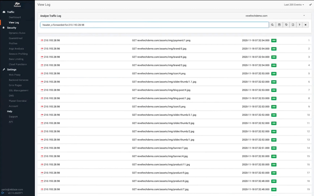Clear the filter with the X icon
This screenshot has width=314, height=196.
305,25
